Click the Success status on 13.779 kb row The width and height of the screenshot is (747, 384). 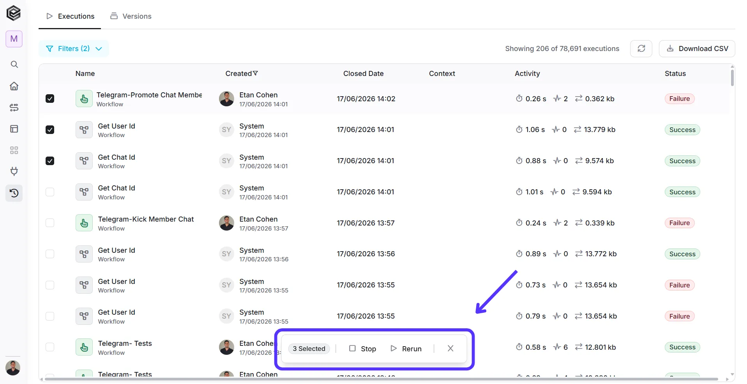(682, 130)
